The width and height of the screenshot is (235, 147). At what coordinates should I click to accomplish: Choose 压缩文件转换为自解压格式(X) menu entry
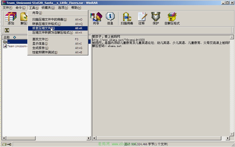pyautogui.click(x=58, y=33)
